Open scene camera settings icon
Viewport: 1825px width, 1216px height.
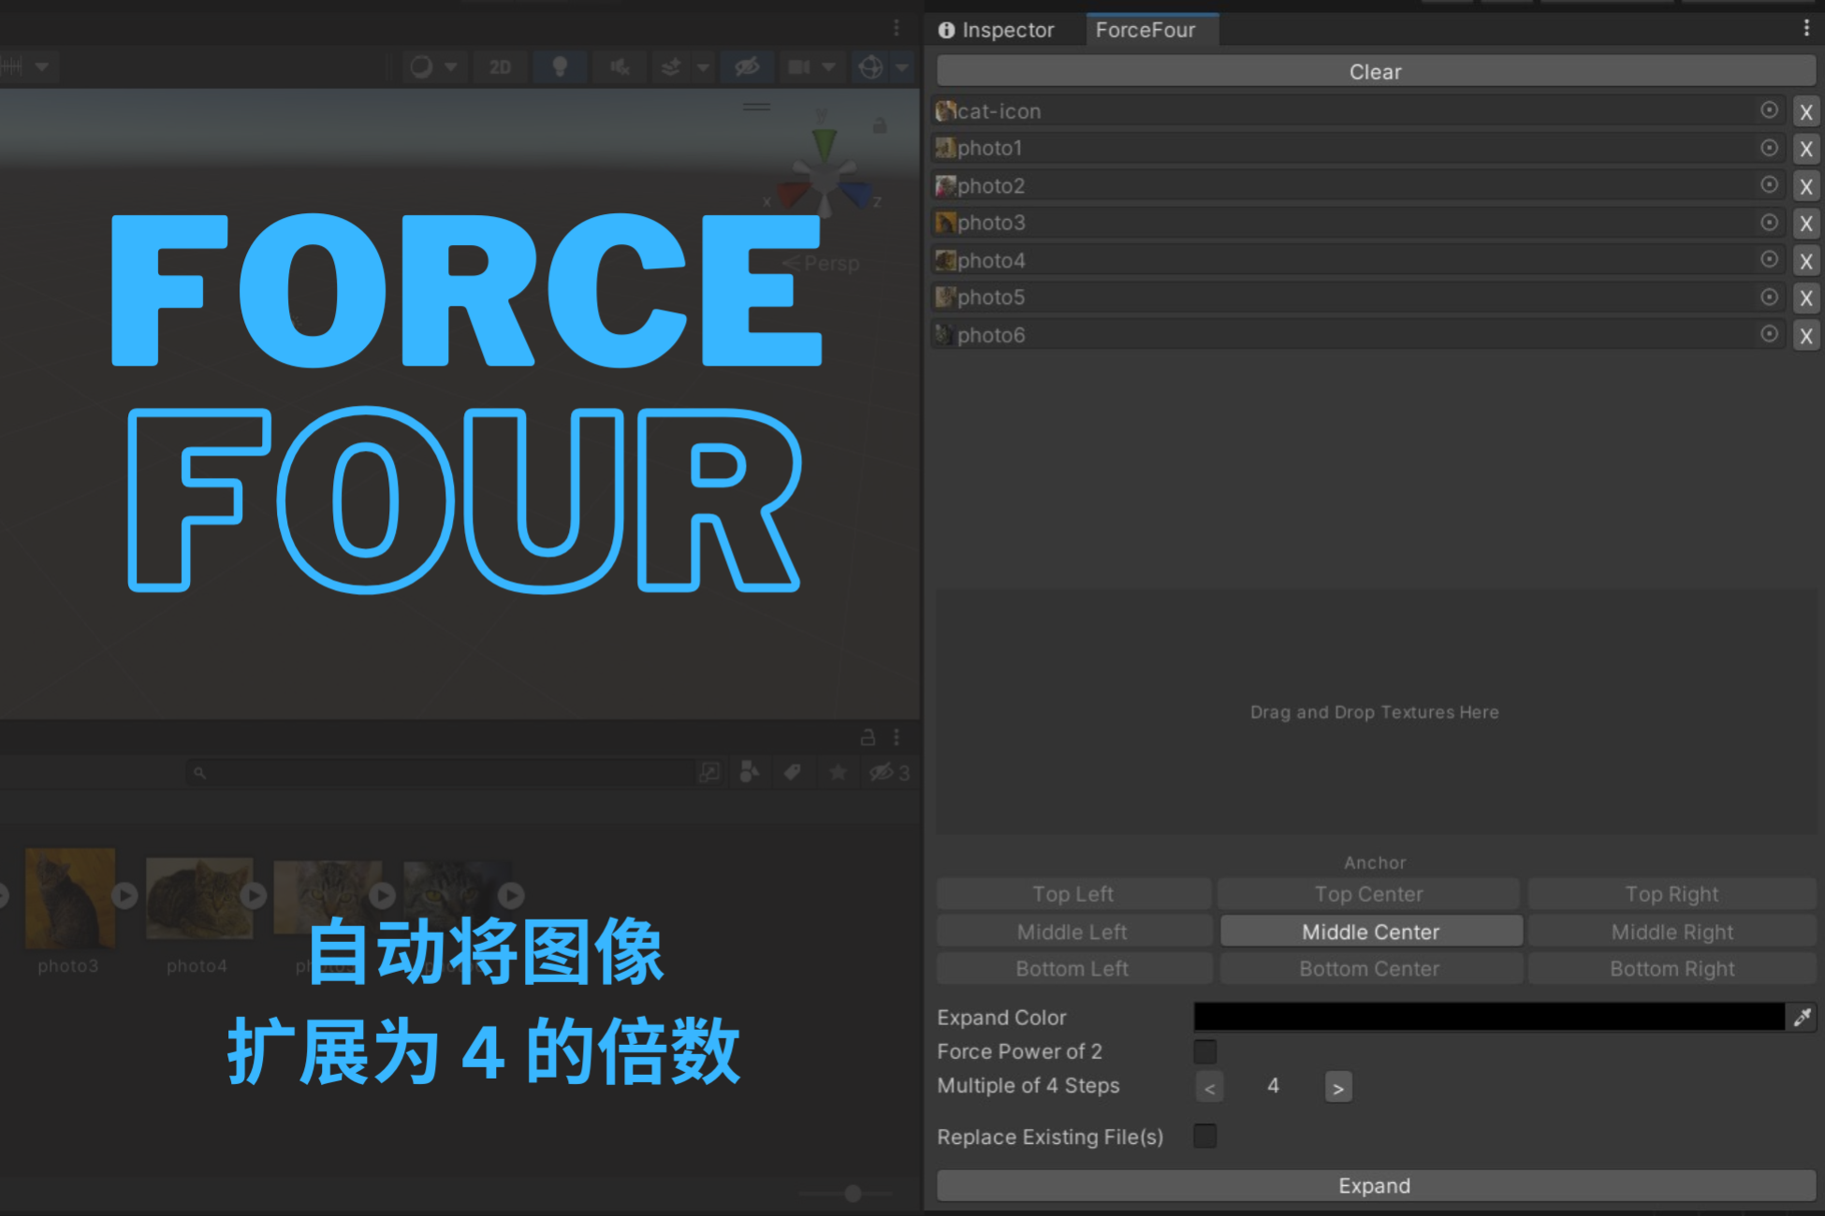(798, 67)
